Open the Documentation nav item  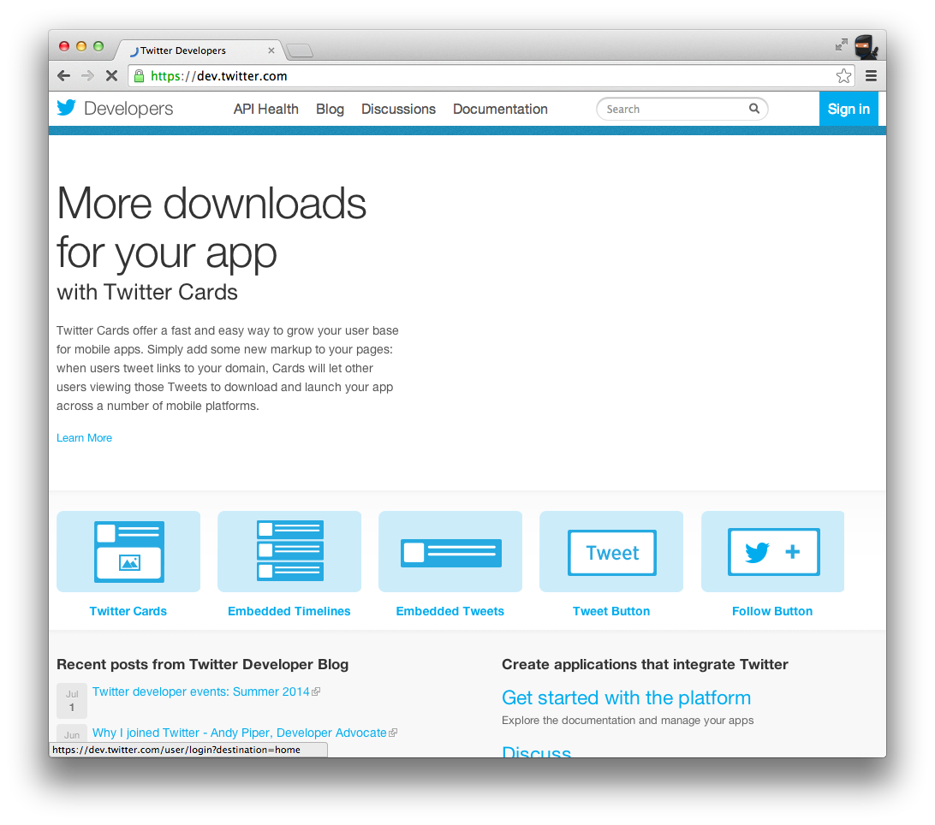tap(500, 109)
